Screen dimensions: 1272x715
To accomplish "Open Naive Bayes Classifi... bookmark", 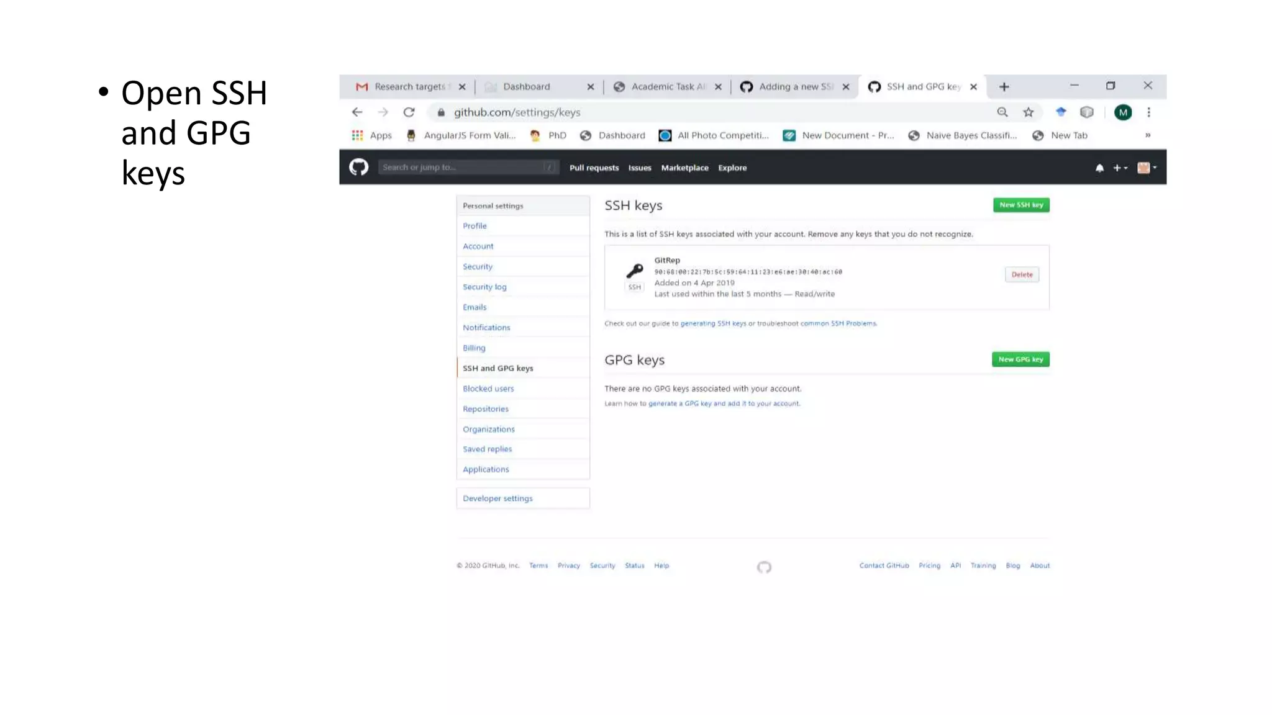I will coord(962,135).
